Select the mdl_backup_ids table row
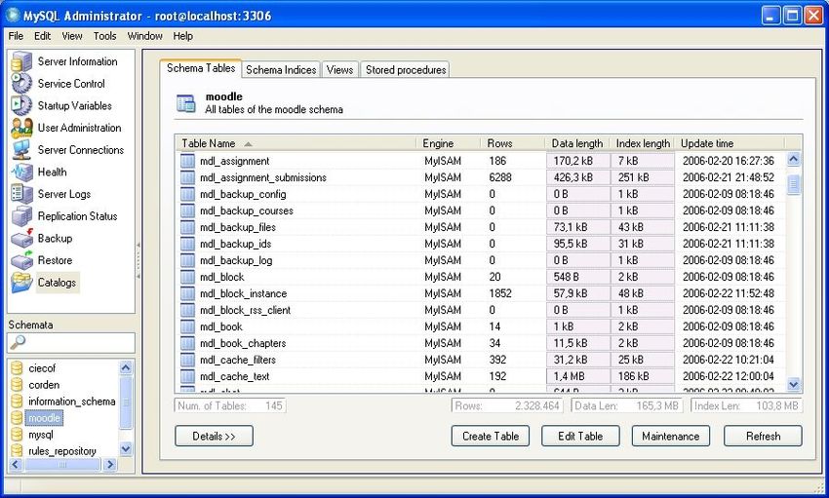The image size is (829, 498). 481,244
